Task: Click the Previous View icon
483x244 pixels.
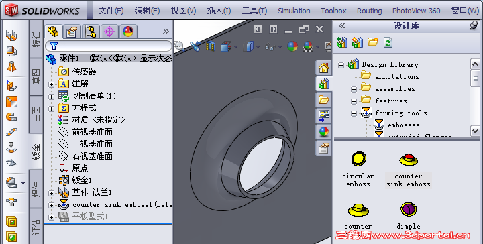Action: [195, 46]
